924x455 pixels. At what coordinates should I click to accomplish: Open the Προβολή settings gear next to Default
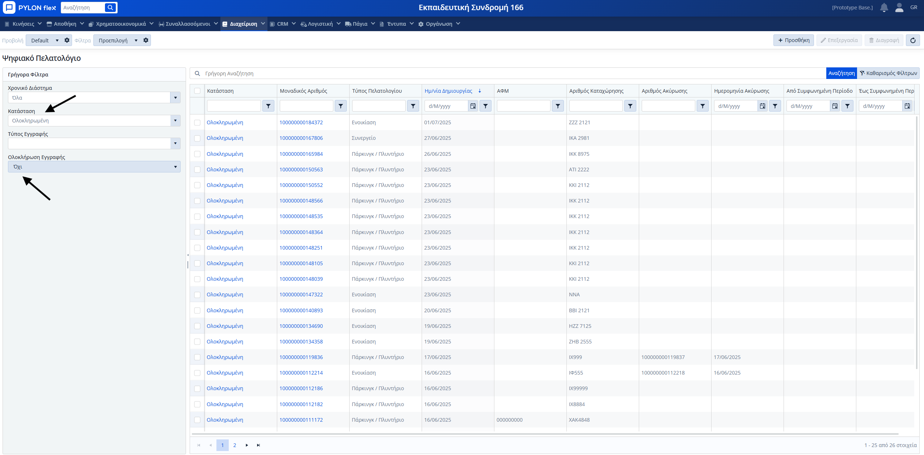pos(67,40)
